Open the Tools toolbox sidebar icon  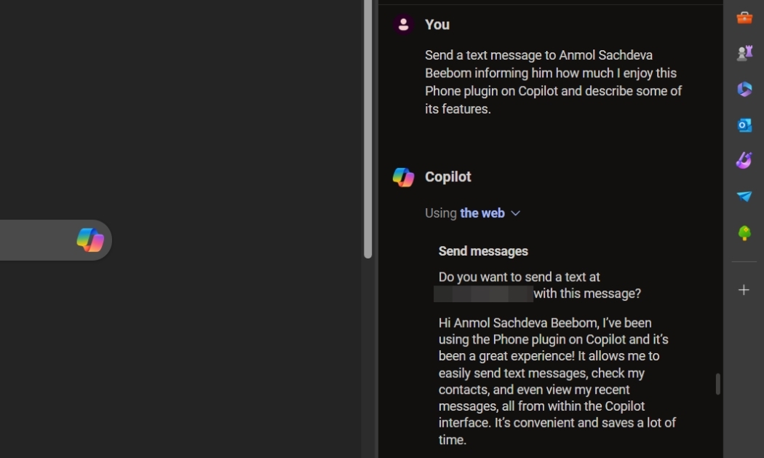[744, 17]
